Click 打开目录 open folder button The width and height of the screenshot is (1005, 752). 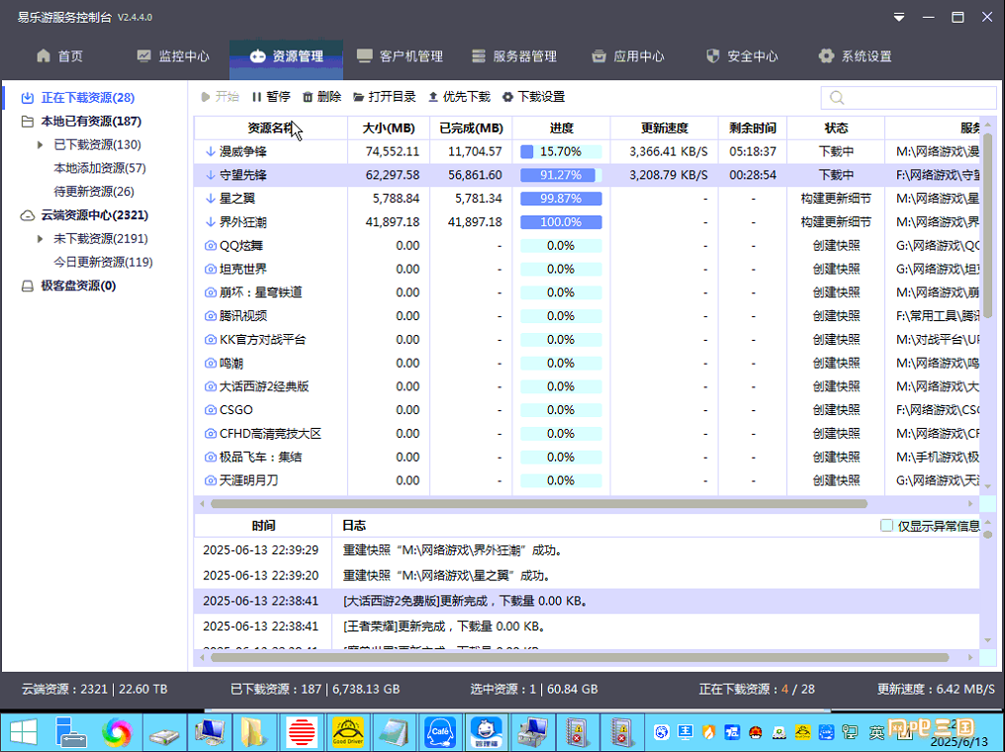[x=385, y=97]
